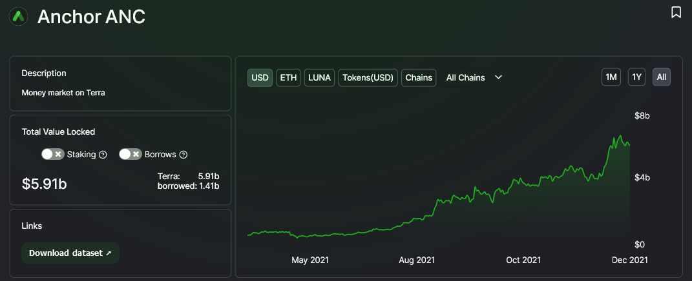692x281 pixels.
Task: Click the Anchor ANC page title
Action: (91, 17)
